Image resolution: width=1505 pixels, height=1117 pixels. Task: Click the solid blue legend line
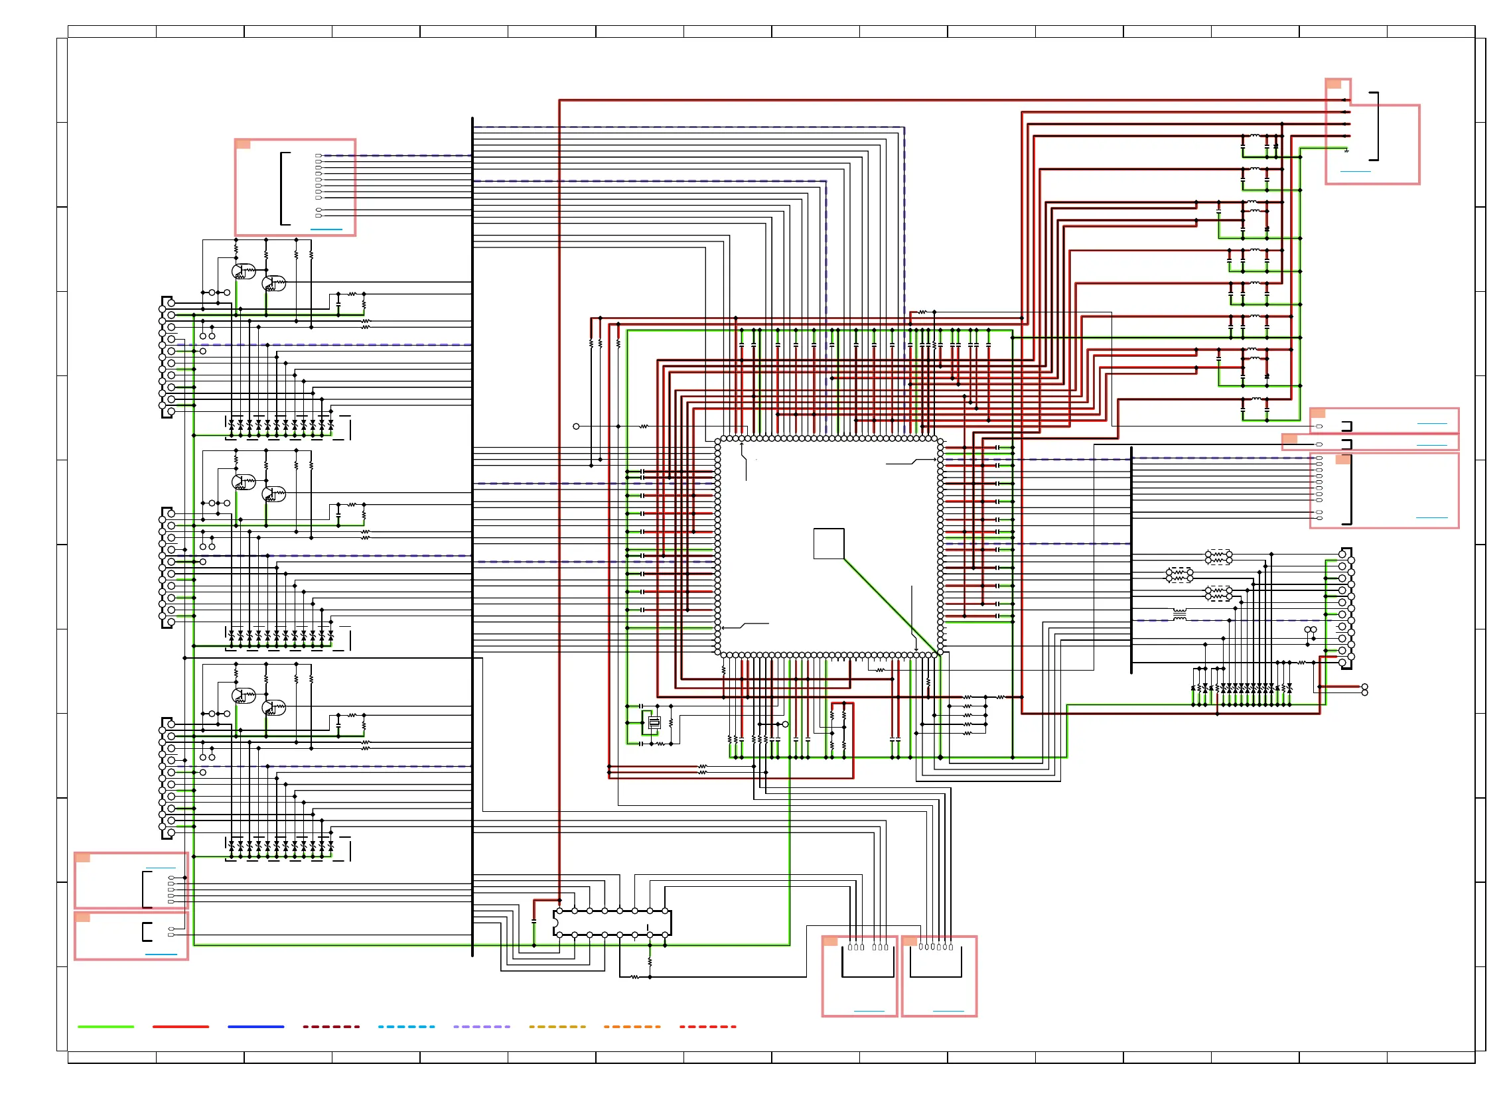pyautogui.click(x=255, y=1026)
